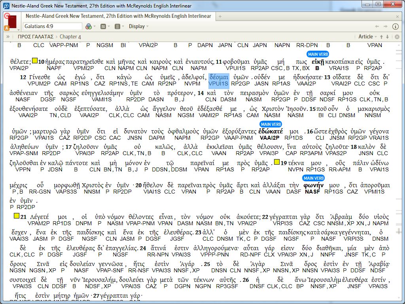Click the VAAP-PNM morphology code
The image size is (405, 304).
238,138
